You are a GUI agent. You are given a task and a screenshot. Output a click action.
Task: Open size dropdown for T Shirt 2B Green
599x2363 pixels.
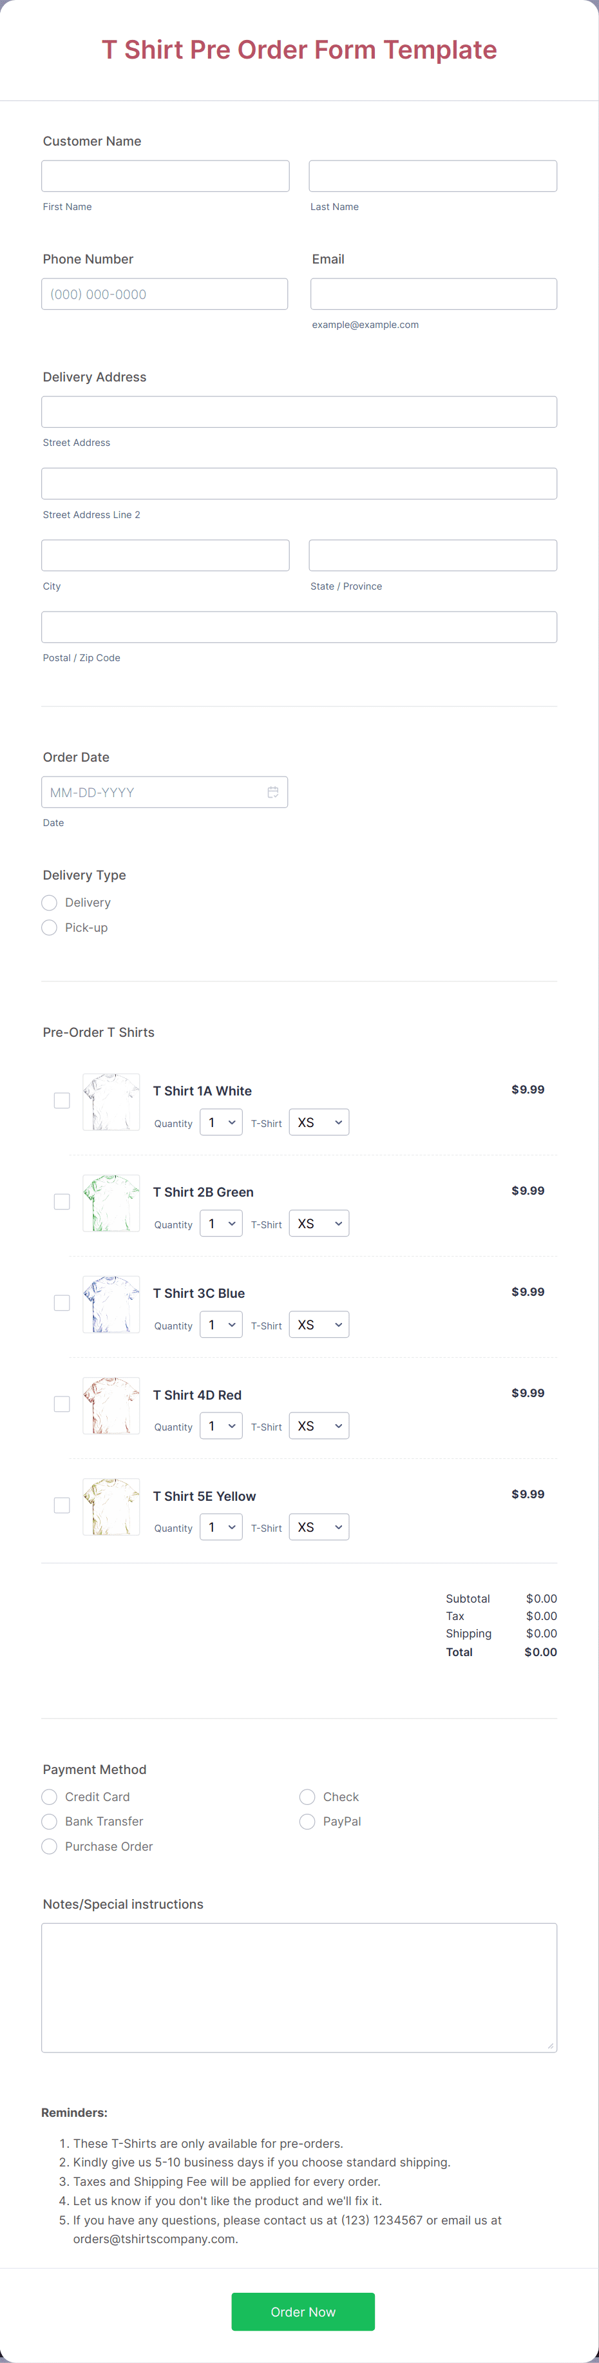pyautogui.click(x=318, y=1223)
